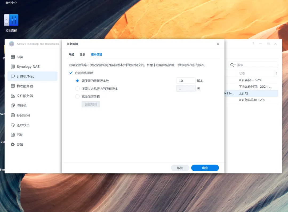The image size is (288, 212).
Task: Open 虚拟机 sidebar icon
Action: [x=13, y=105]
